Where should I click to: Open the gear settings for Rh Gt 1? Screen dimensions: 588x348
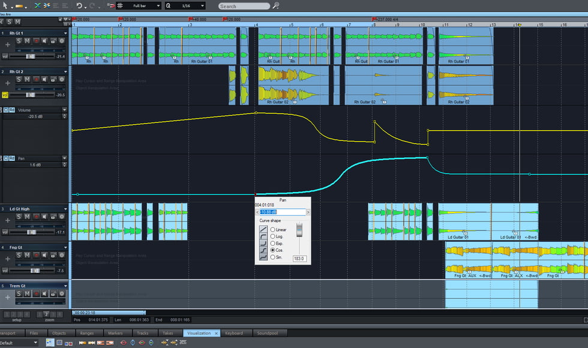coord(61,41)
